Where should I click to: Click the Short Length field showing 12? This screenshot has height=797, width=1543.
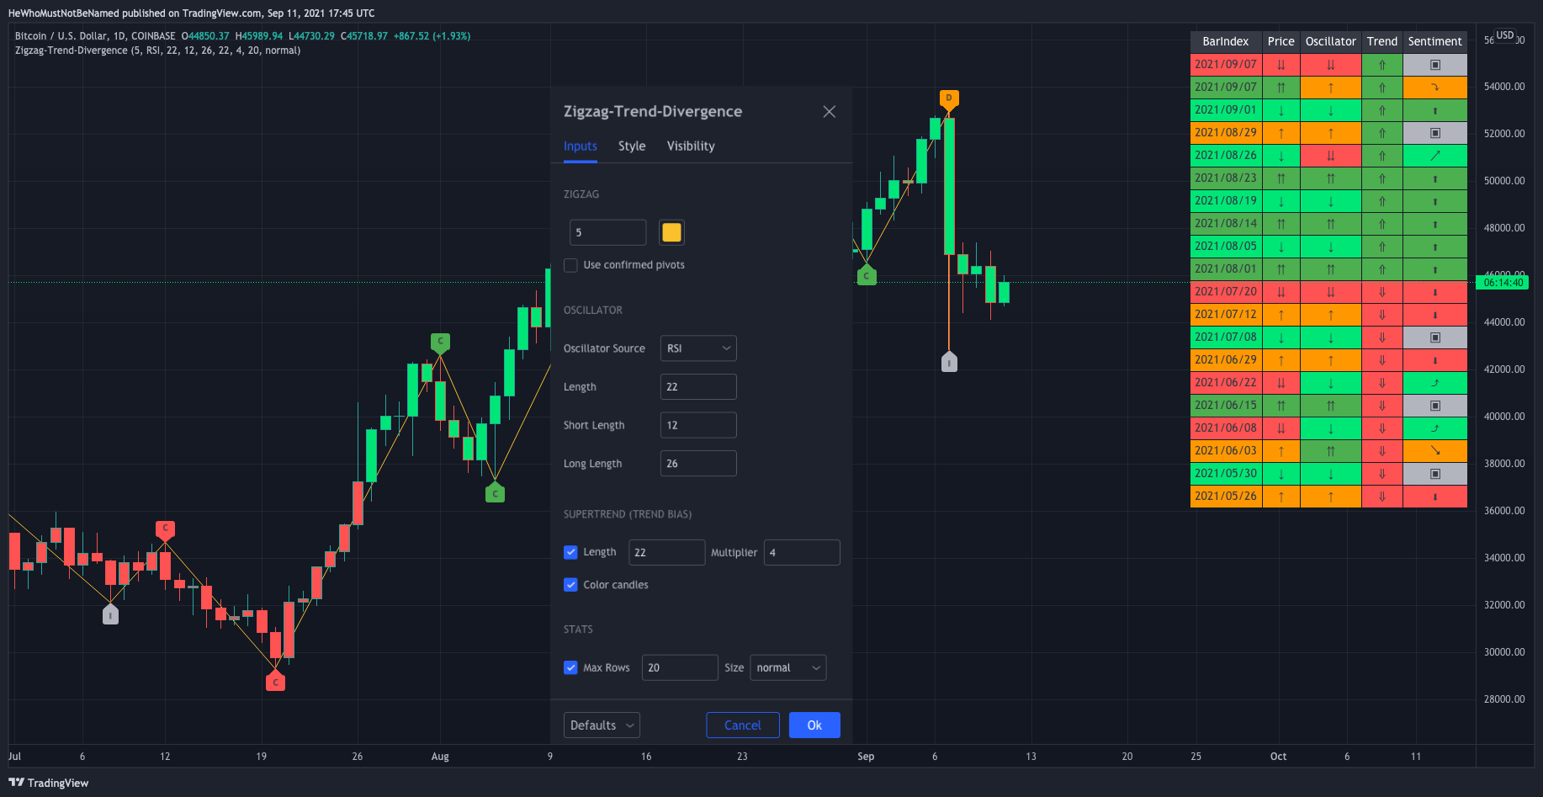point(698,425)
